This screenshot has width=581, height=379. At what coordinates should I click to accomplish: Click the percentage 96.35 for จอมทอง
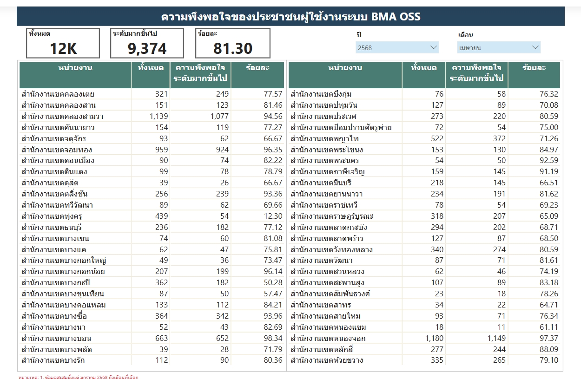coord(273,150)
